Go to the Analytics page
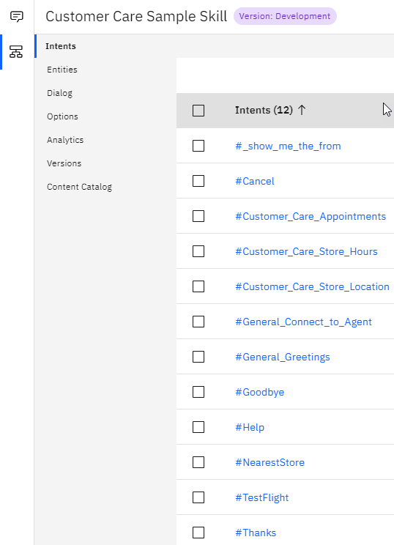Viewport: 394px width, 545px height. pyautogui.click(x=65, y=140)
